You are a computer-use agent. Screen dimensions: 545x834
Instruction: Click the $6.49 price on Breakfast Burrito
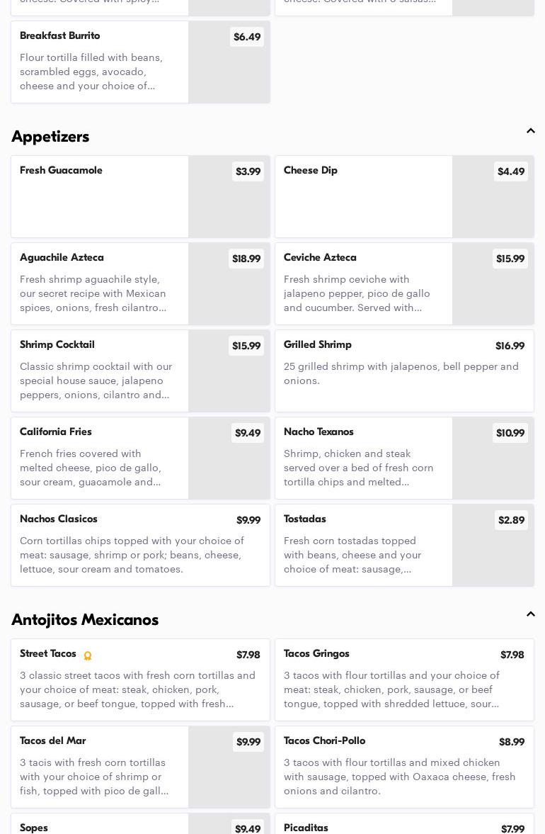pyautogui.click(x=246, y=37)
